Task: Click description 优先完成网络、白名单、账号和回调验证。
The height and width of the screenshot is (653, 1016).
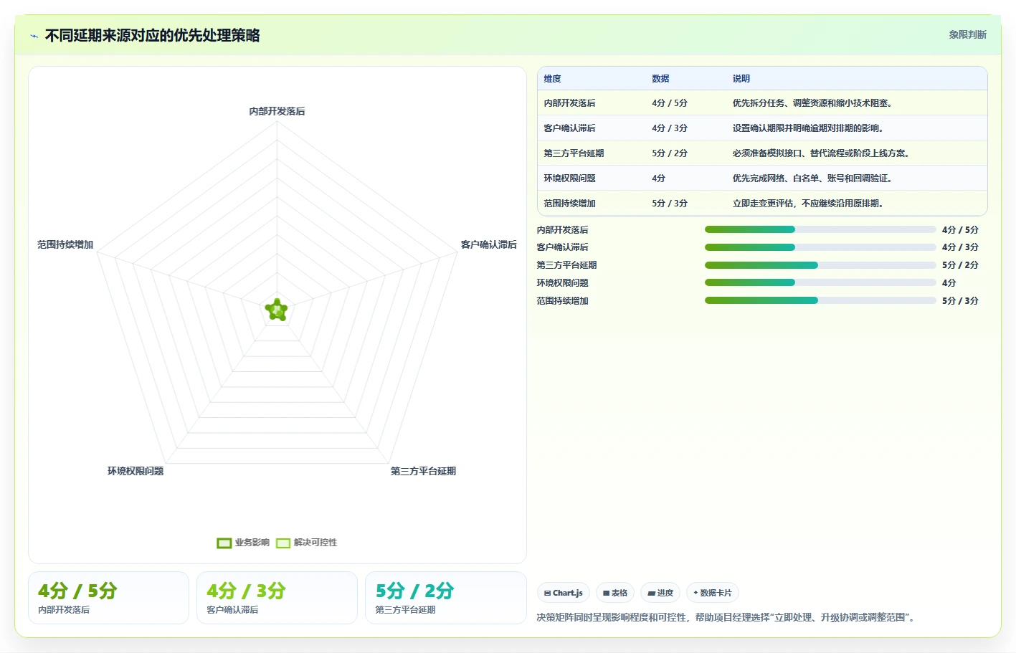Action: point(812,178)
